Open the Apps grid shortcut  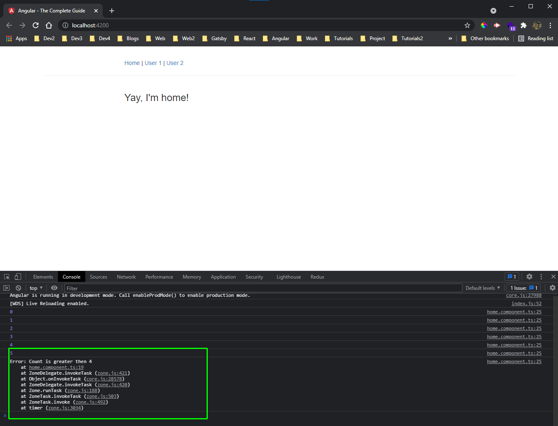pyautogui.click(x=17, y=39)
